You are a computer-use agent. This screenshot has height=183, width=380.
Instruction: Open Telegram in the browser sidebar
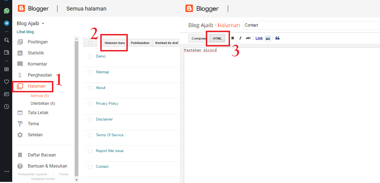tap(6, 23)
